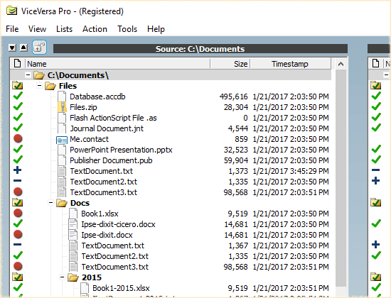The width and height of the screenshot is (391, 298).
Task: Open the Lists menu
Action: pyautogui.click(x=64, y=29)
